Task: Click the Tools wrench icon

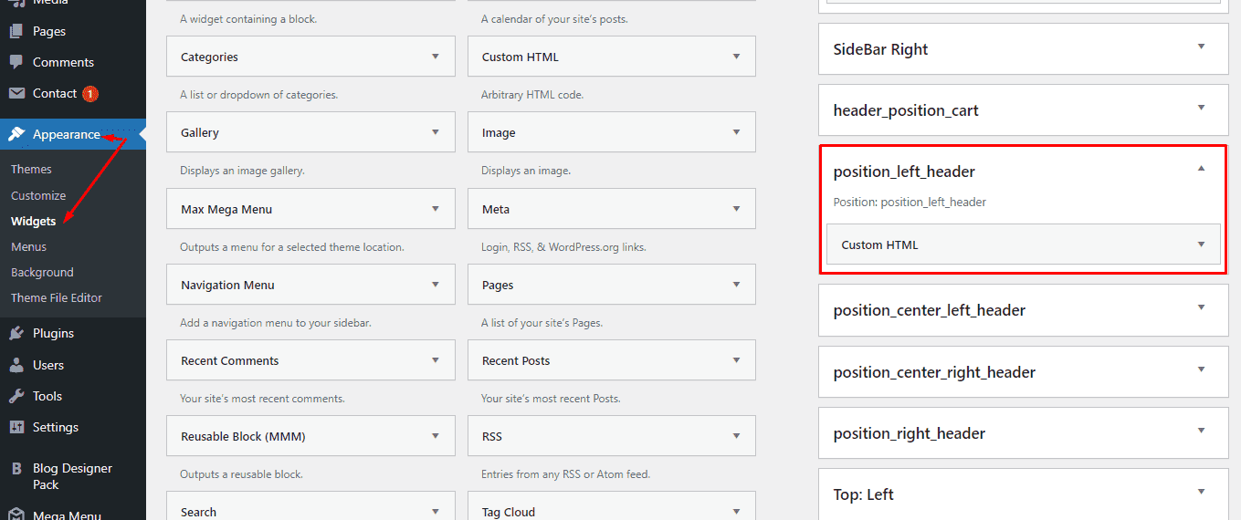Action: (16, 396)
